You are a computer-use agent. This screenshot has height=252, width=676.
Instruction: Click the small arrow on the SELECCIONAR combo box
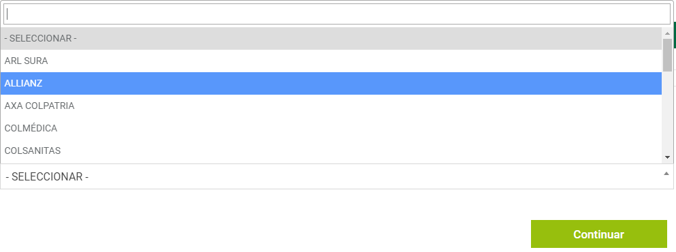click(666, 174)
